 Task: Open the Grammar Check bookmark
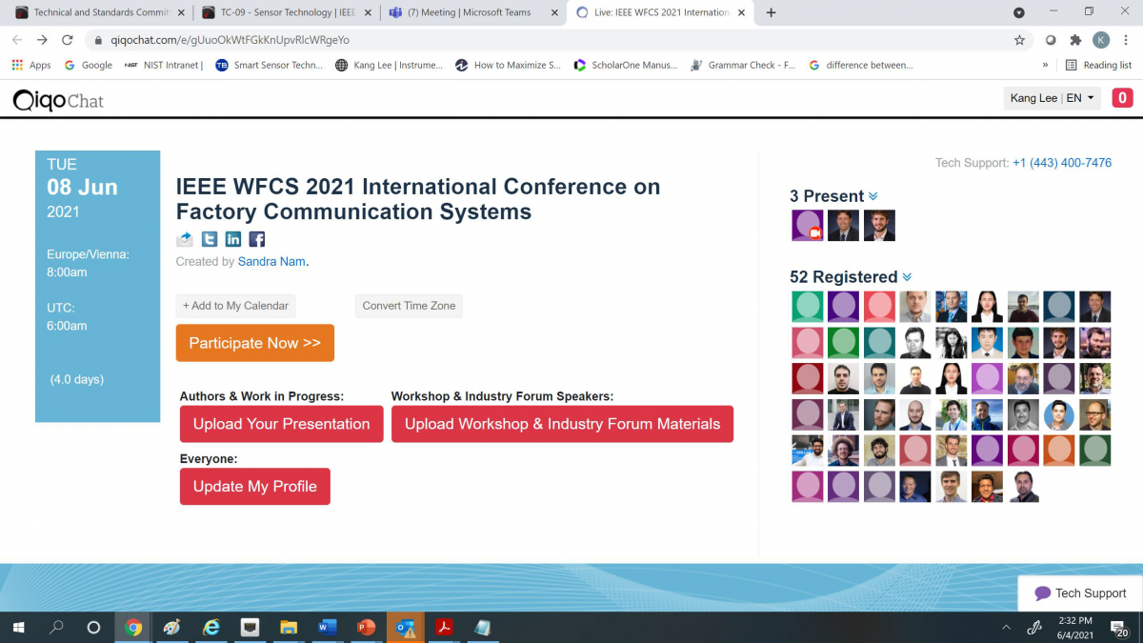click(x=743, y=65)
